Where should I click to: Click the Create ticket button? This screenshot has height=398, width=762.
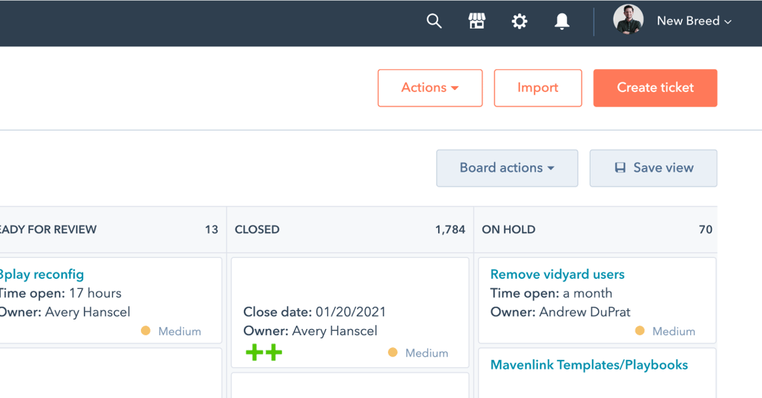654,87
